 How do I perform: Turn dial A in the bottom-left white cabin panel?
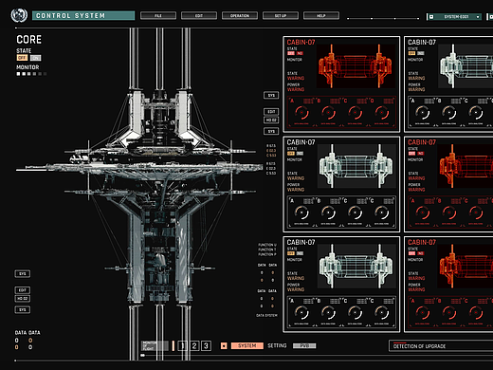pos(301,312)
